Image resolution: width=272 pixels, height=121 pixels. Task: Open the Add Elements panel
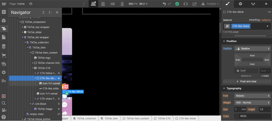coord(4,12)
